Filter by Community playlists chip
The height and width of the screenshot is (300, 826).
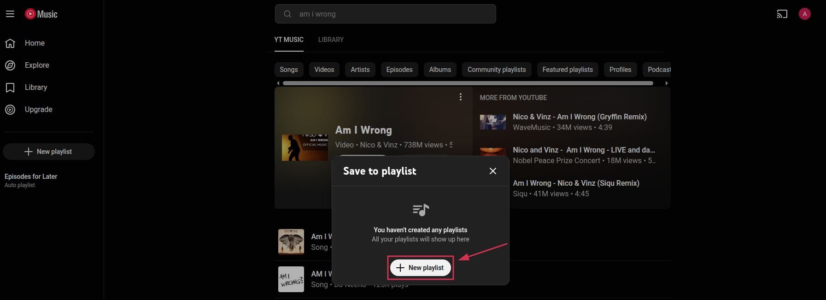497,70
